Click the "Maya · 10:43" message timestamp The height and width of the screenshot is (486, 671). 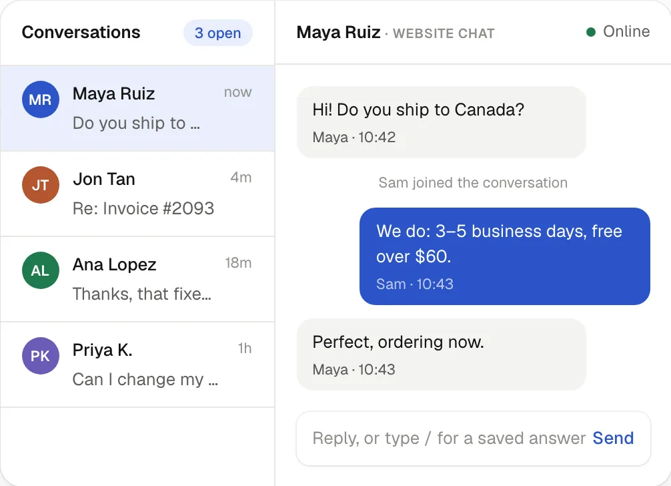354,370
